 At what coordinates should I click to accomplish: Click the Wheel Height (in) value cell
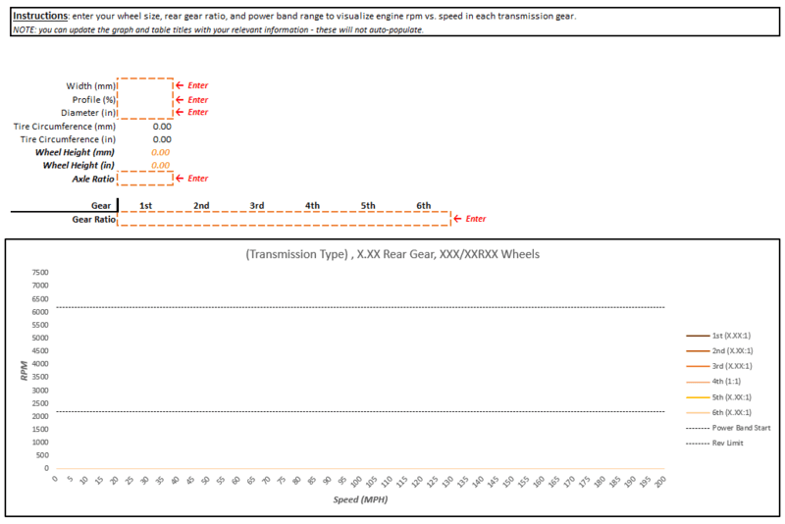pyautogui.click(x=145, y=165)
